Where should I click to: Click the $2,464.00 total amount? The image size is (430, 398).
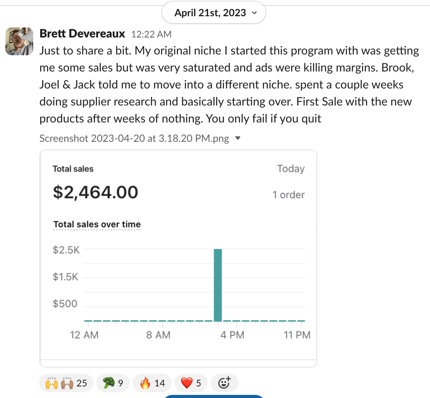click(x=95, y=192)
